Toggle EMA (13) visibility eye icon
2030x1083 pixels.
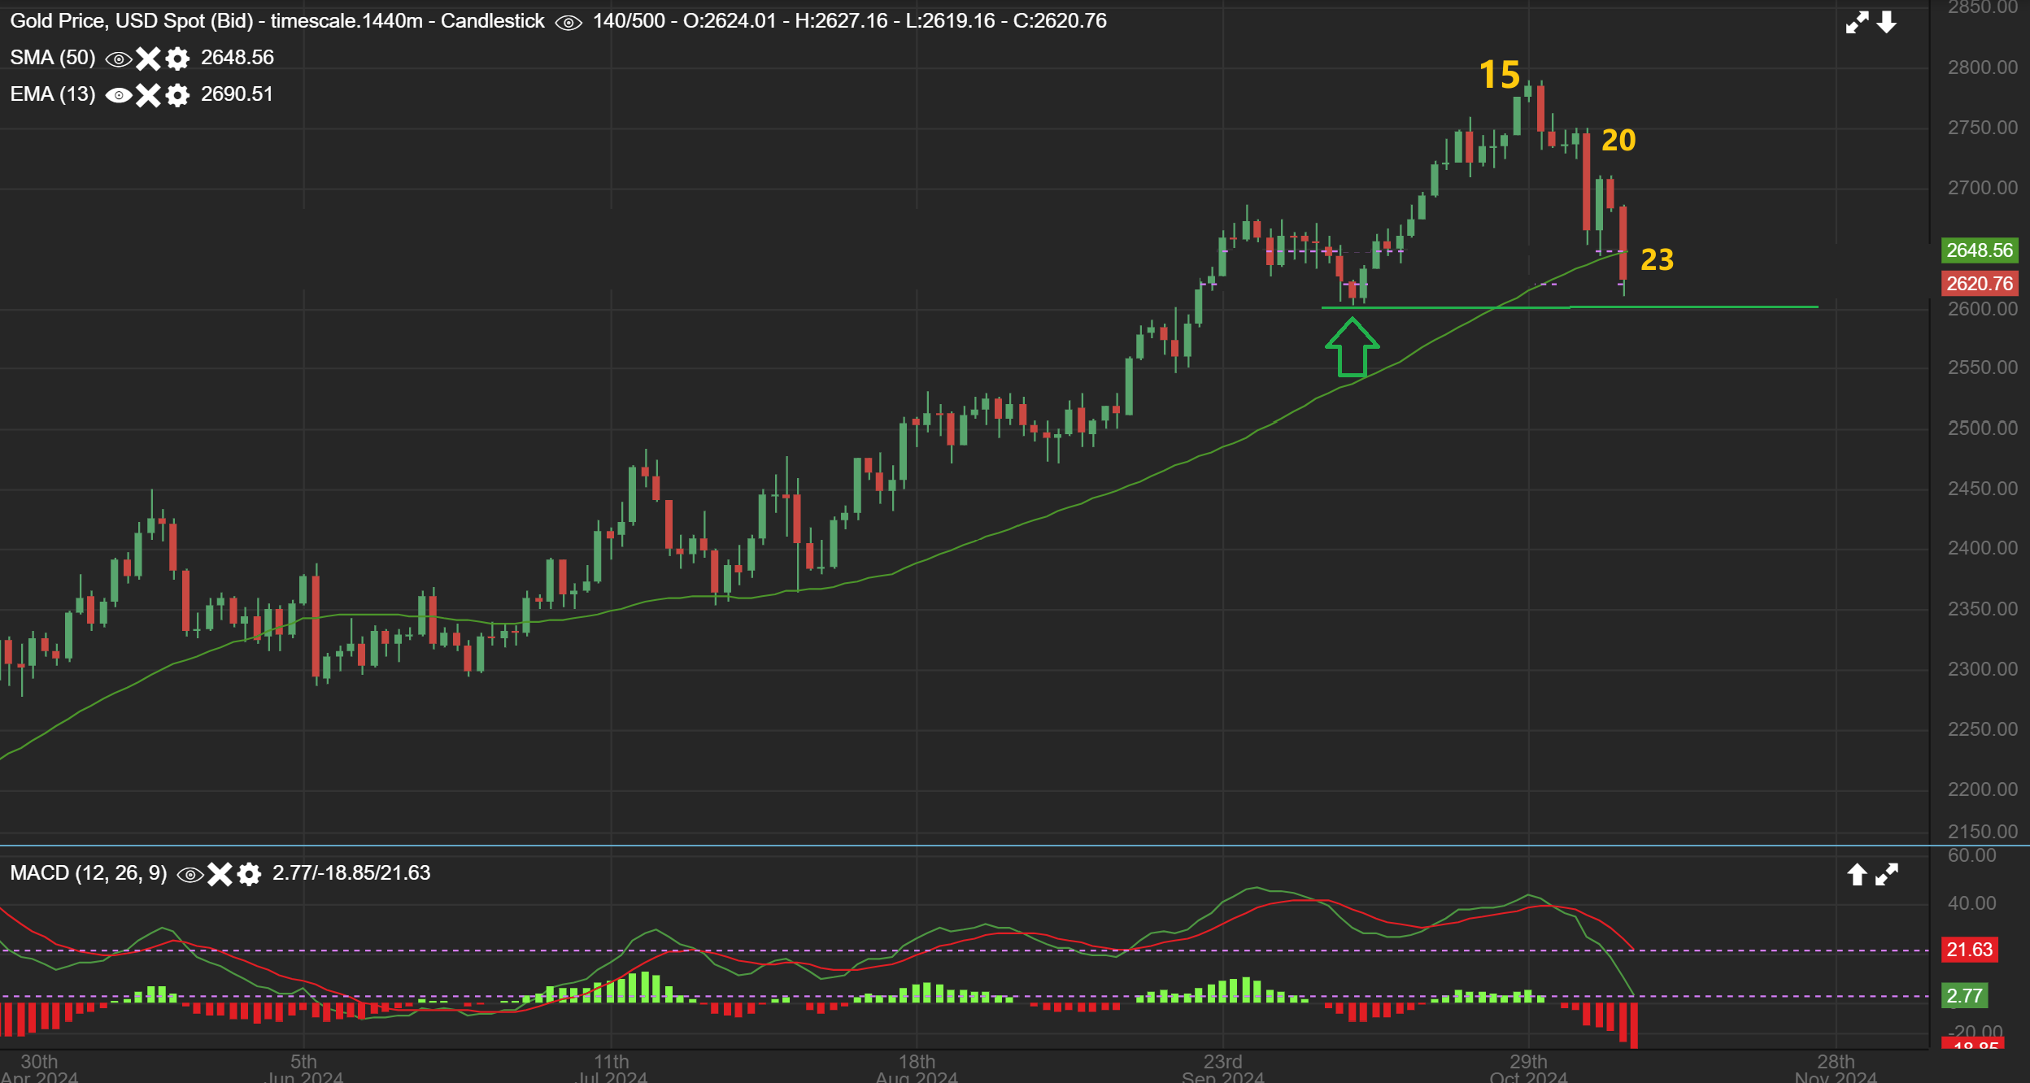click(x=119, y=95)
